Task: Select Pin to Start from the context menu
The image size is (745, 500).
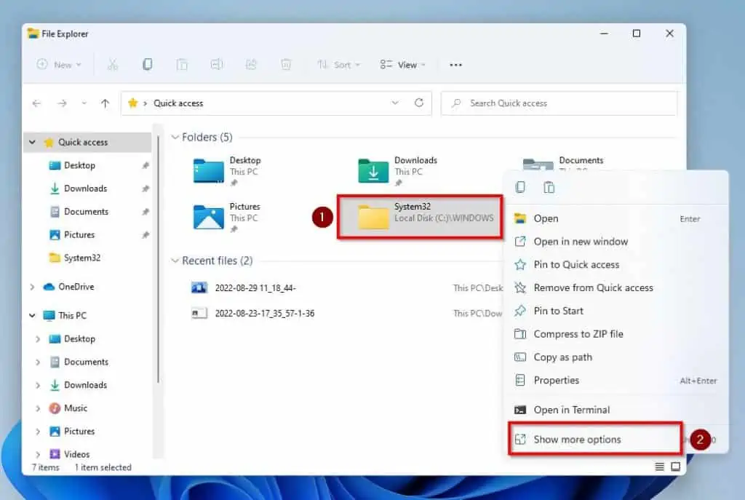Action: (x=558, y=311)
